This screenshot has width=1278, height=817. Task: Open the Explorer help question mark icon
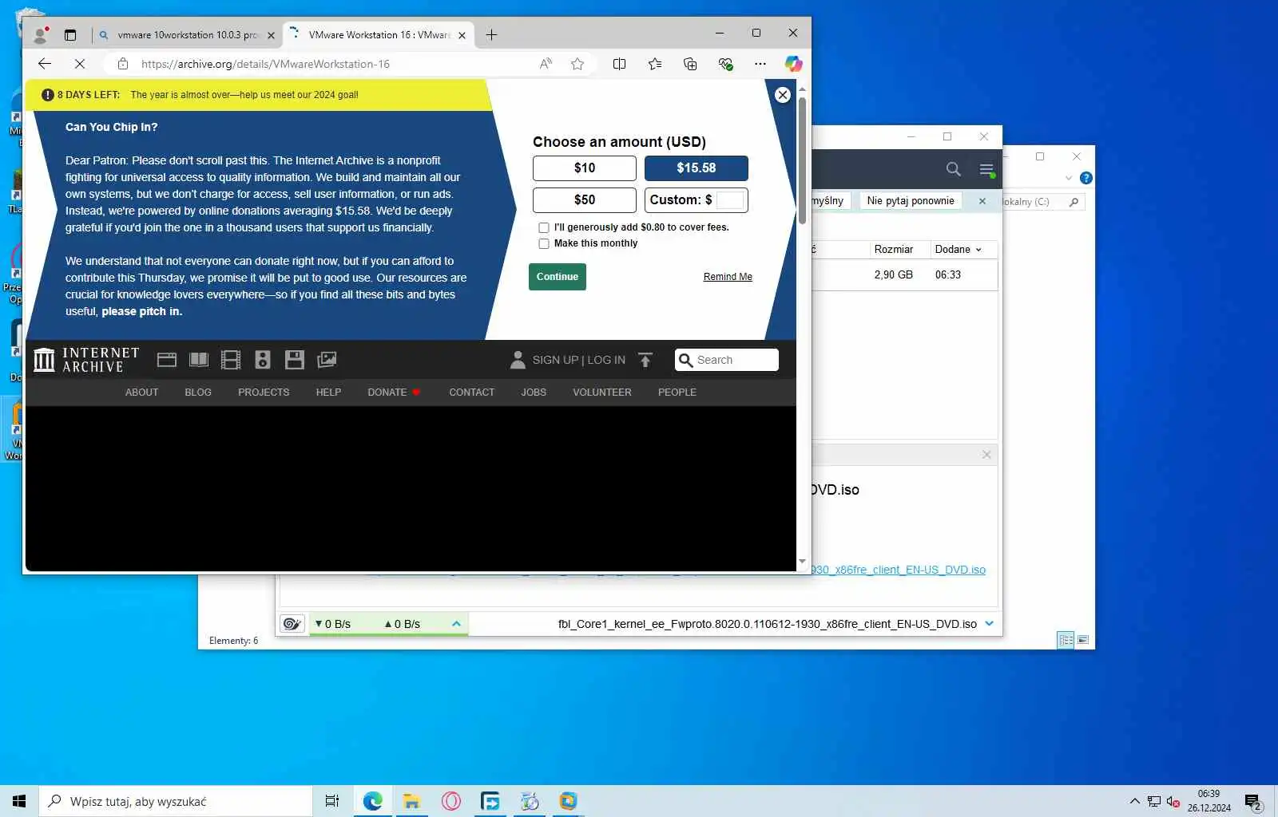coord(1086,178)
